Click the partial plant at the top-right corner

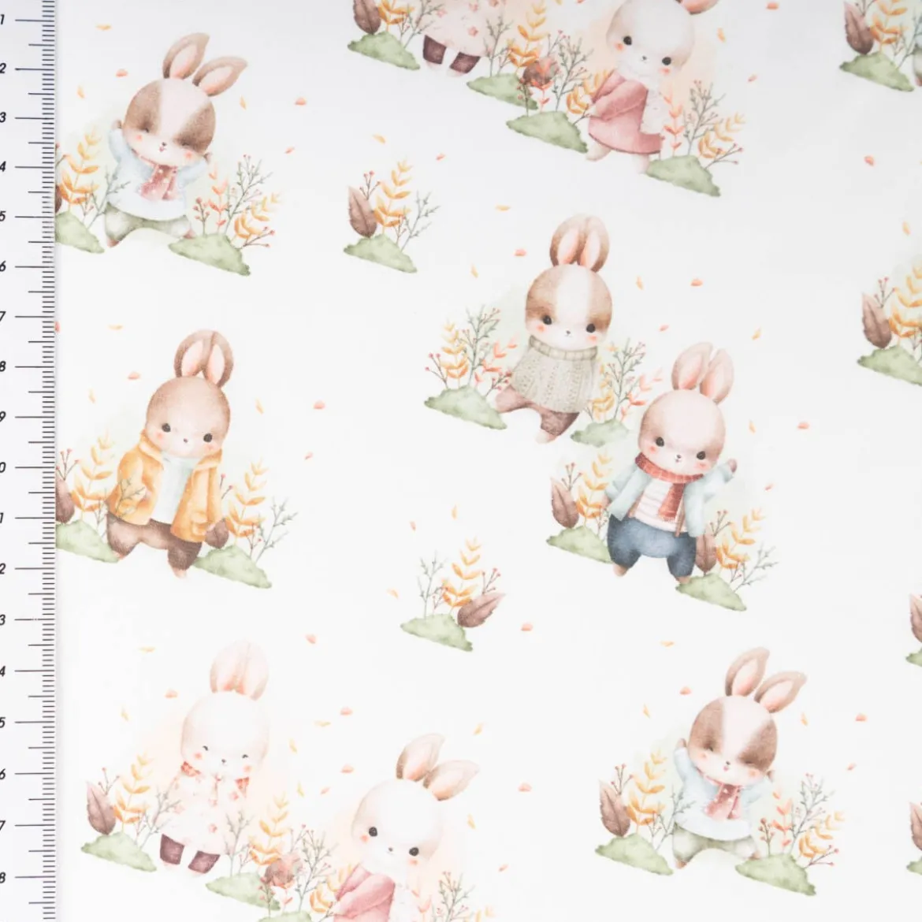(x=881, y=44)
